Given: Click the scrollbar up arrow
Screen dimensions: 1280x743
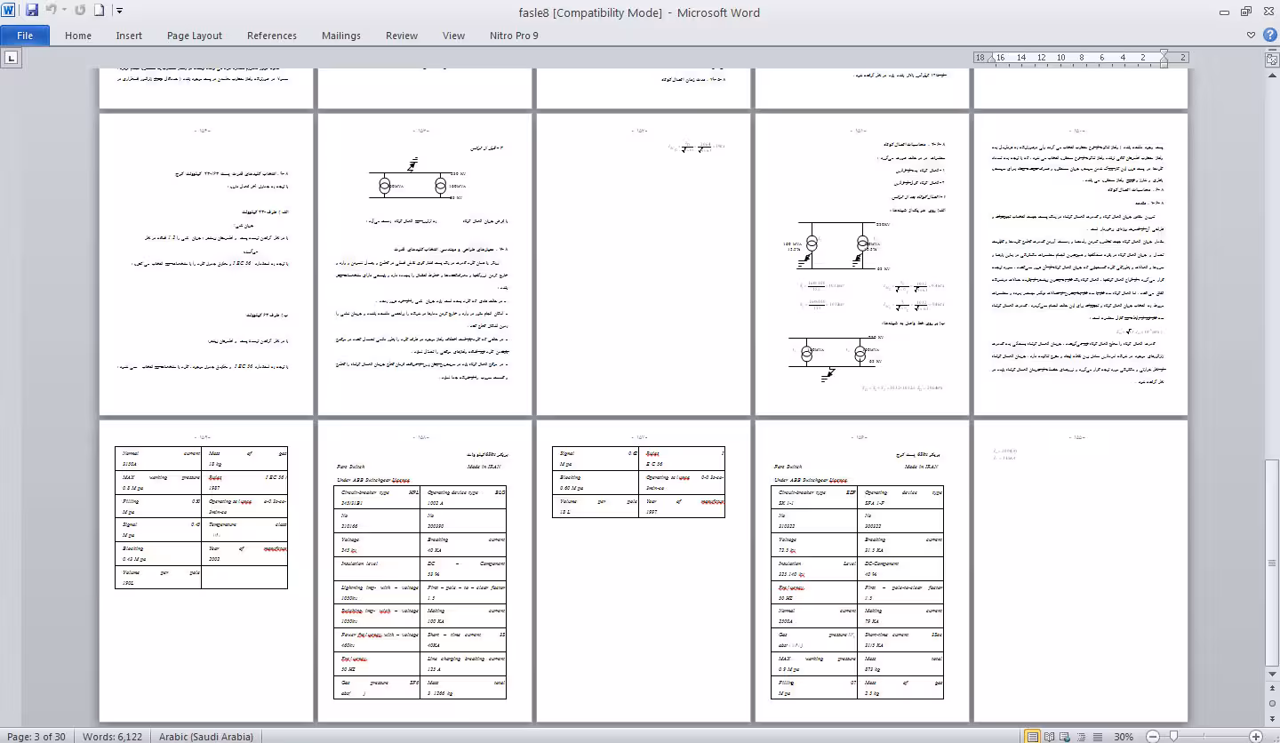Looking at the screenshot, I should [1272, 76].
